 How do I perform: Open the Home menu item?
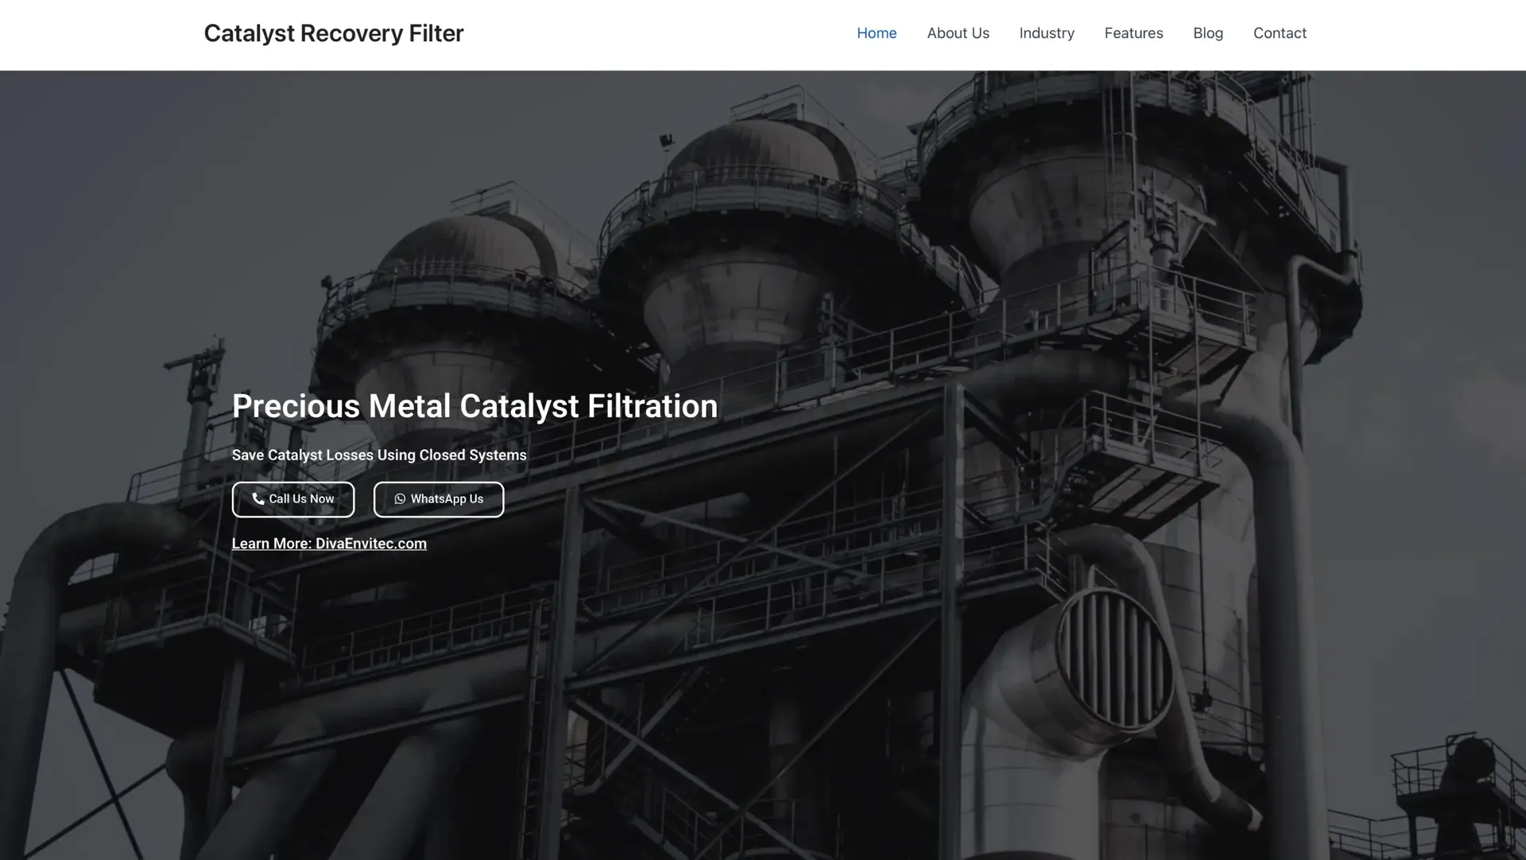(877, 33)
